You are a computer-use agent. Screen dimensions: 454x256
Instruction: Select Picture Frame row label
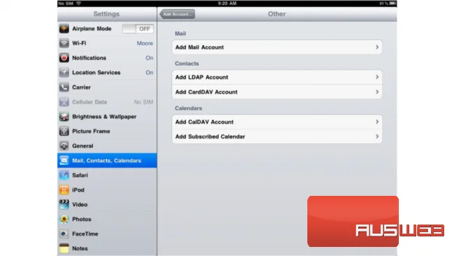(x=91, y=131)
